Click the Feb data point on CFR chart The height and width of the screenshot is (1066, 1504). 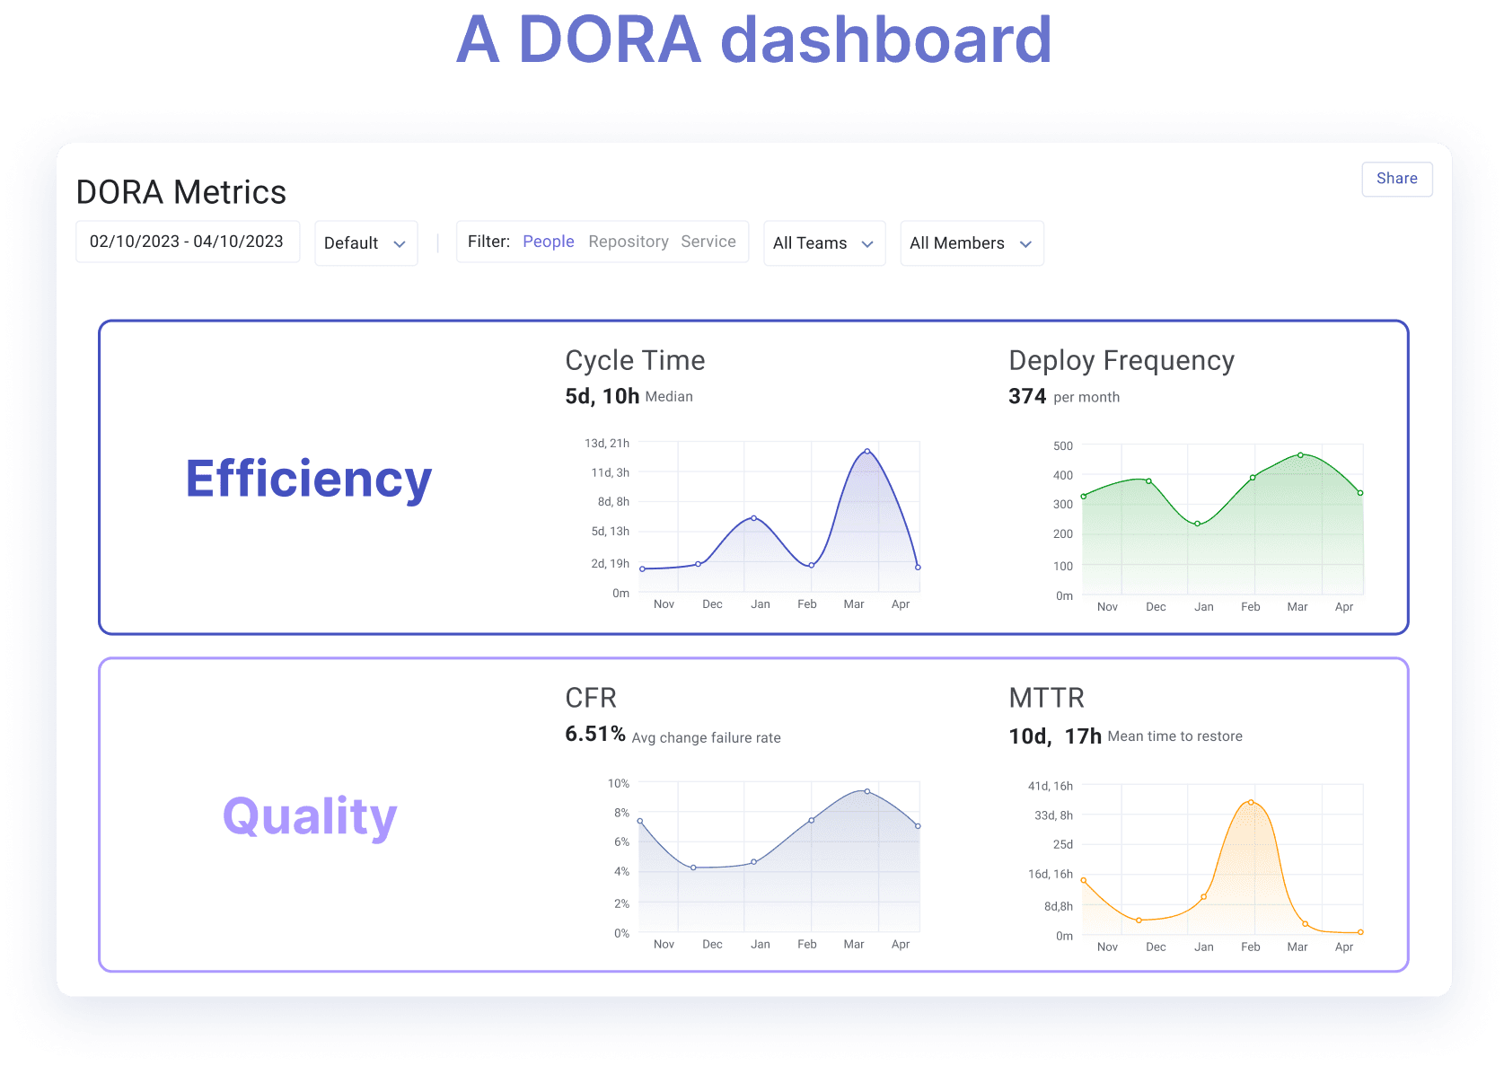(x=811, y=820)
